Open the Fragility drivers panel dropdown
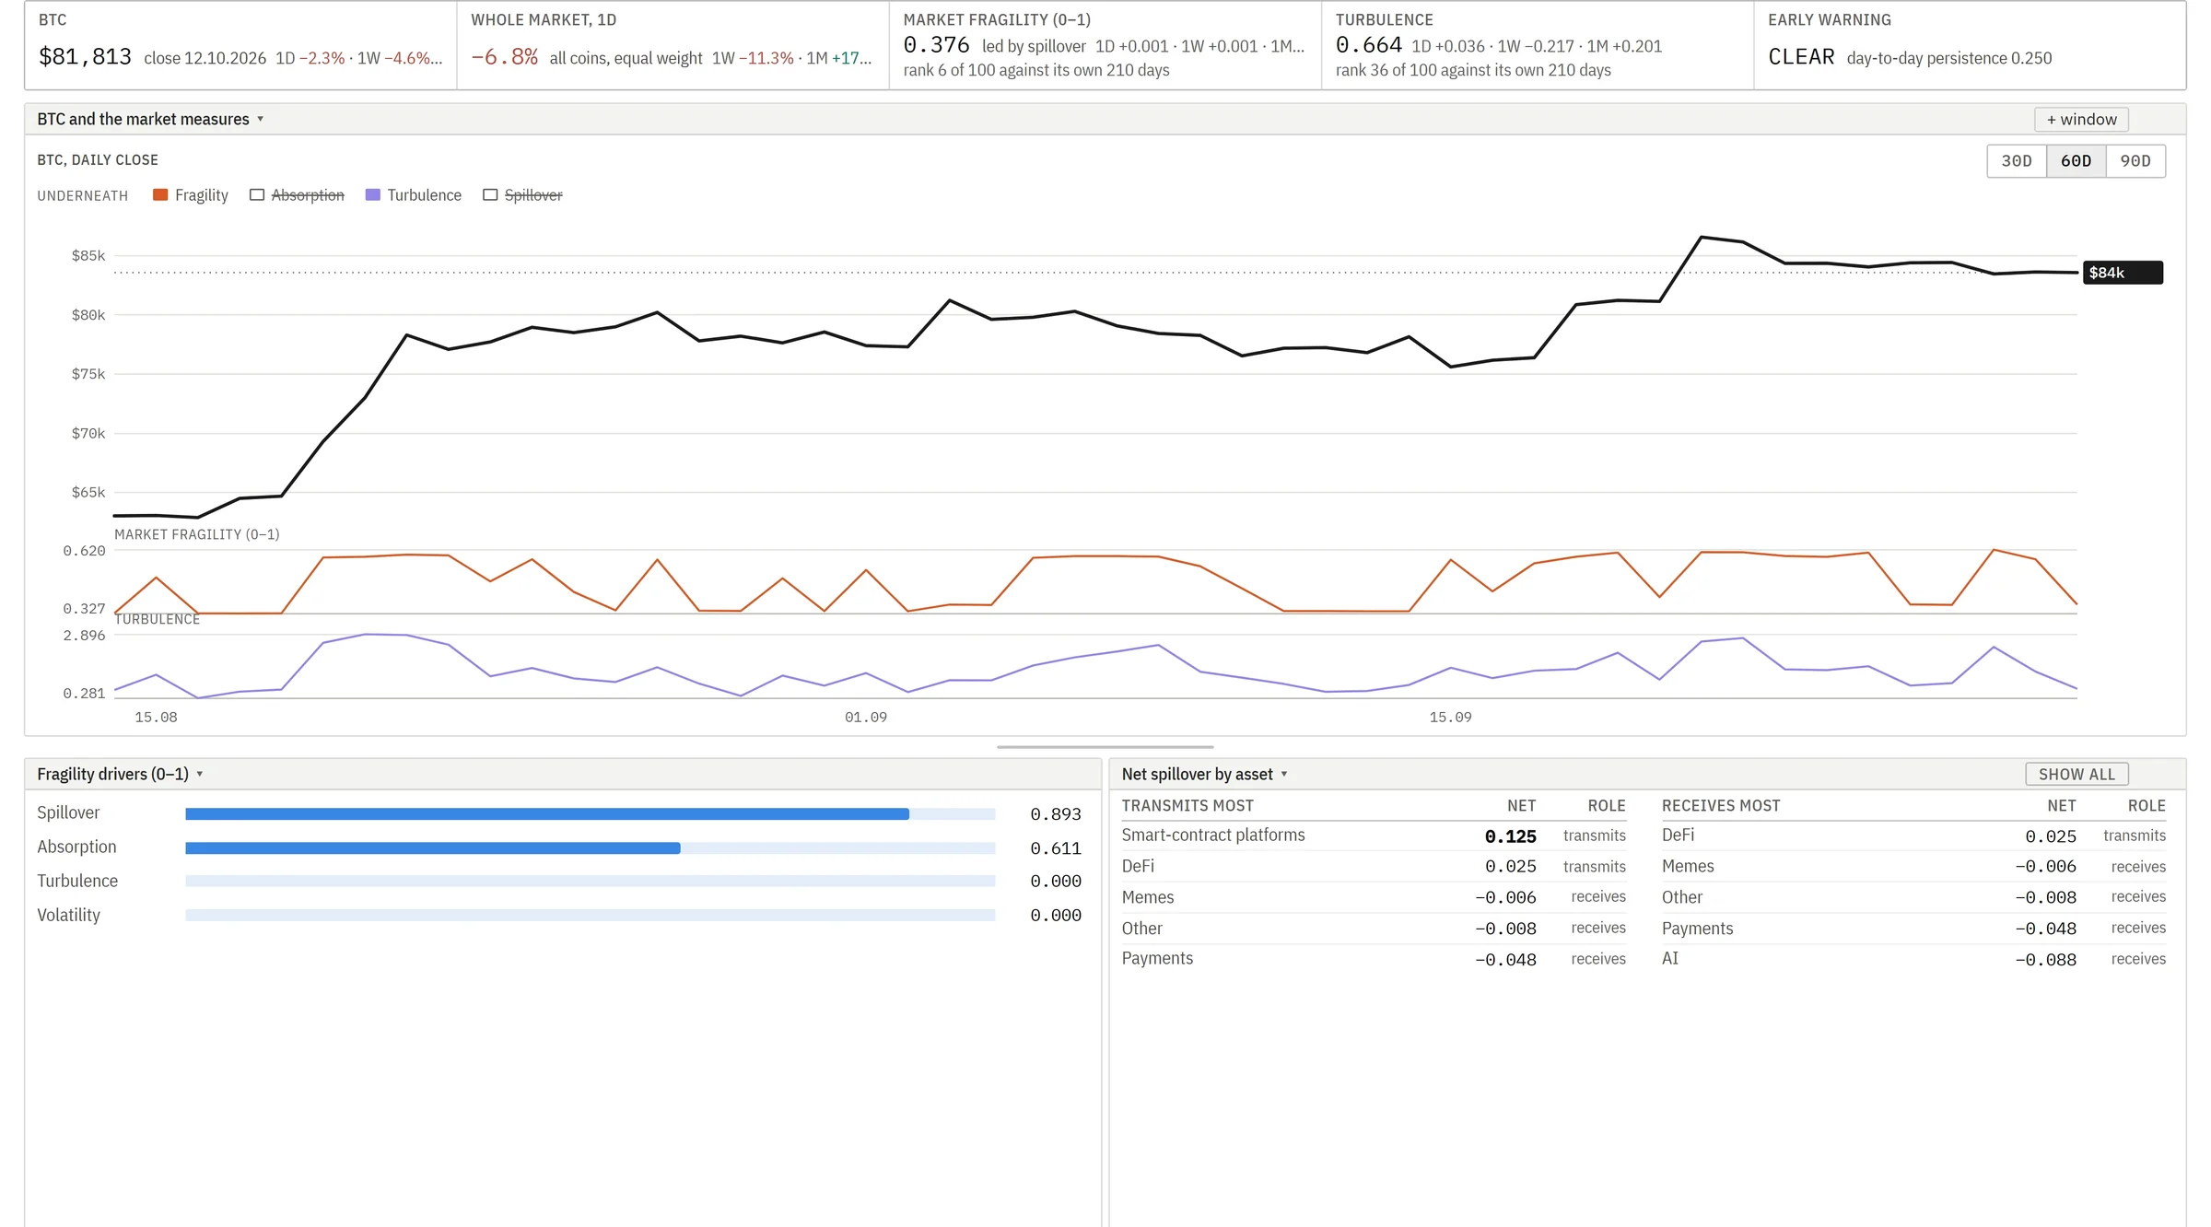The height and width of the screenshot is (1227, 2211). pyautogui.click(x=120, y=775)
